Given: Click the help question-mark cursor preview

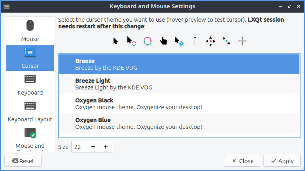Looking at the screenshot, I should [179, 41].
